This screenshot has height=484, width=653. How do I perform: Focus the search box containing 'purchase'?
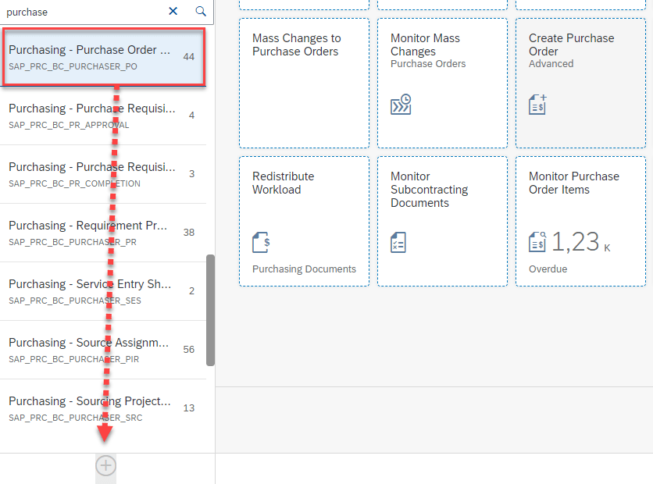click(82, 12)
